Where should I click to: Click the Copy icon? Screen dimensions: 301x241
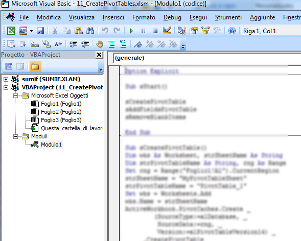pos(66,31)
